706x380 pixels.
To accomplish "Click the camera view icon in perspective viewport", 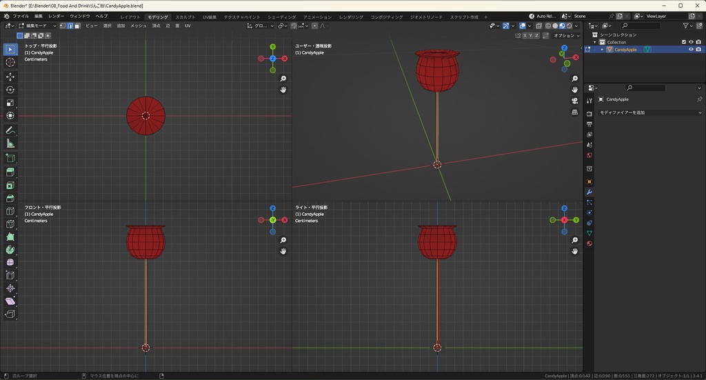I will coord(575,101).
